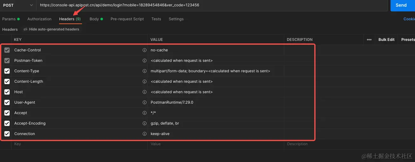Open the info icon for Cache-Control header
The image size is (415, 162).
tap(145, 50)
